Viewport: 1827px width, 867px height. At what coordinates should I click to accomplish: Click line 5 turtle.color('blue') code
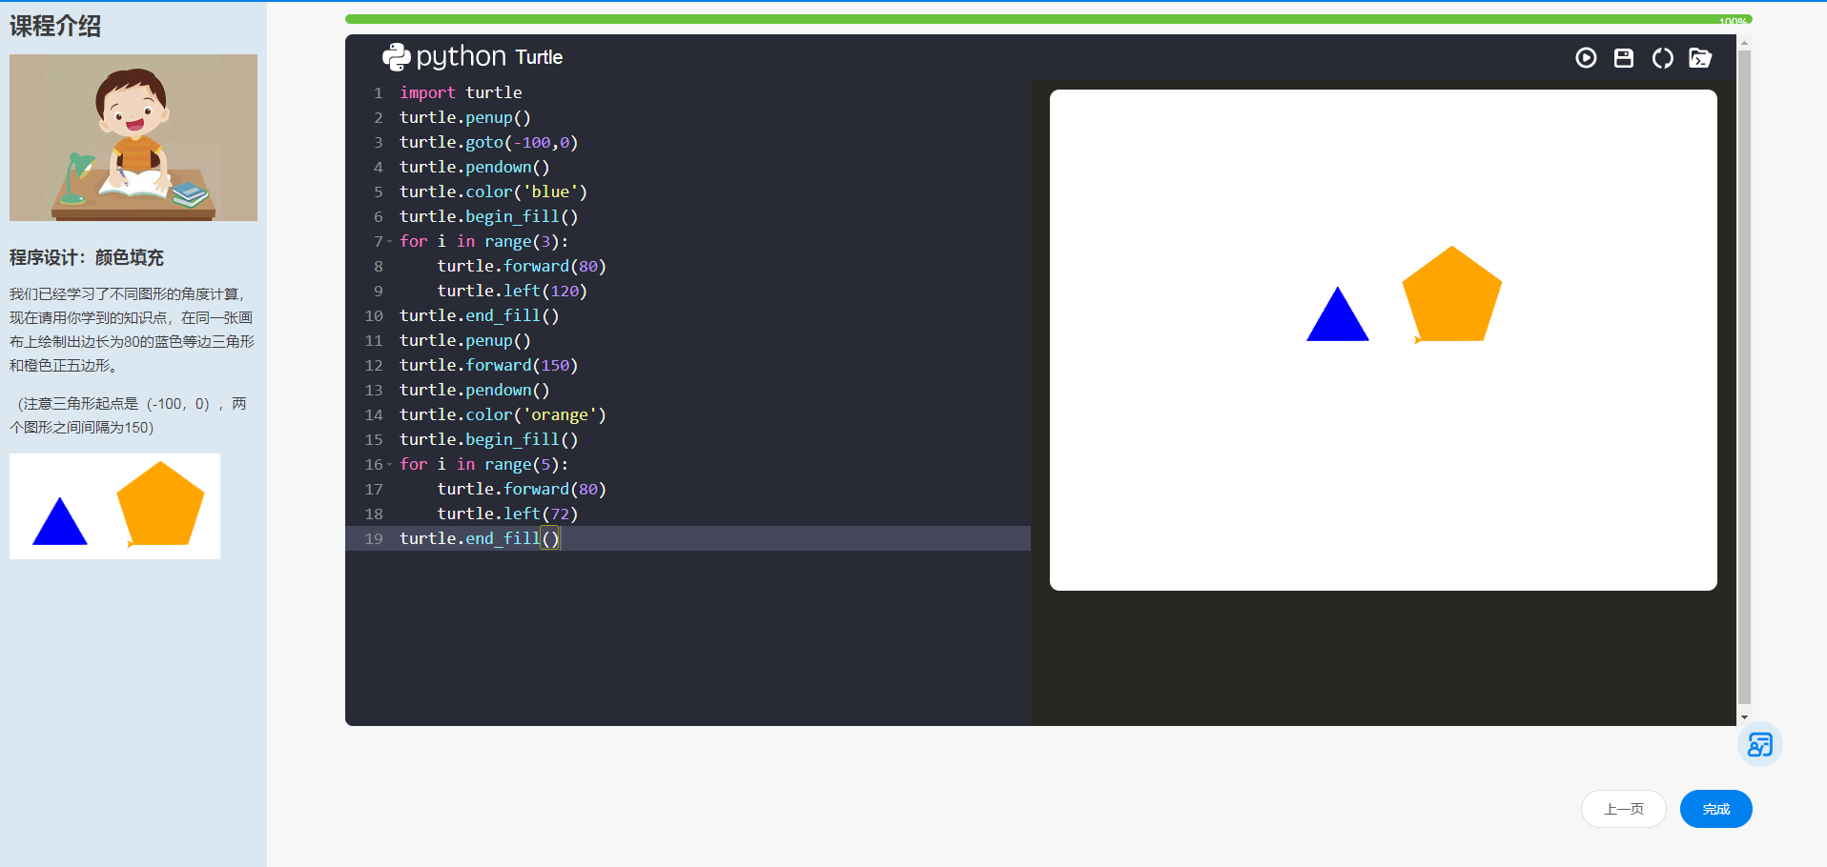click(492, 192)
